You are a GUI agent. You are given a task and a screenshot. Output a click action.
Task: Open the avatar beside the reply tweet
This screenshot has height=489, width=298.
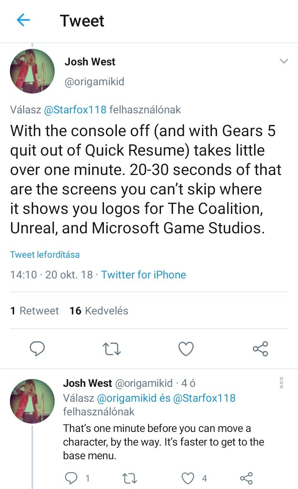click(32, 401)
